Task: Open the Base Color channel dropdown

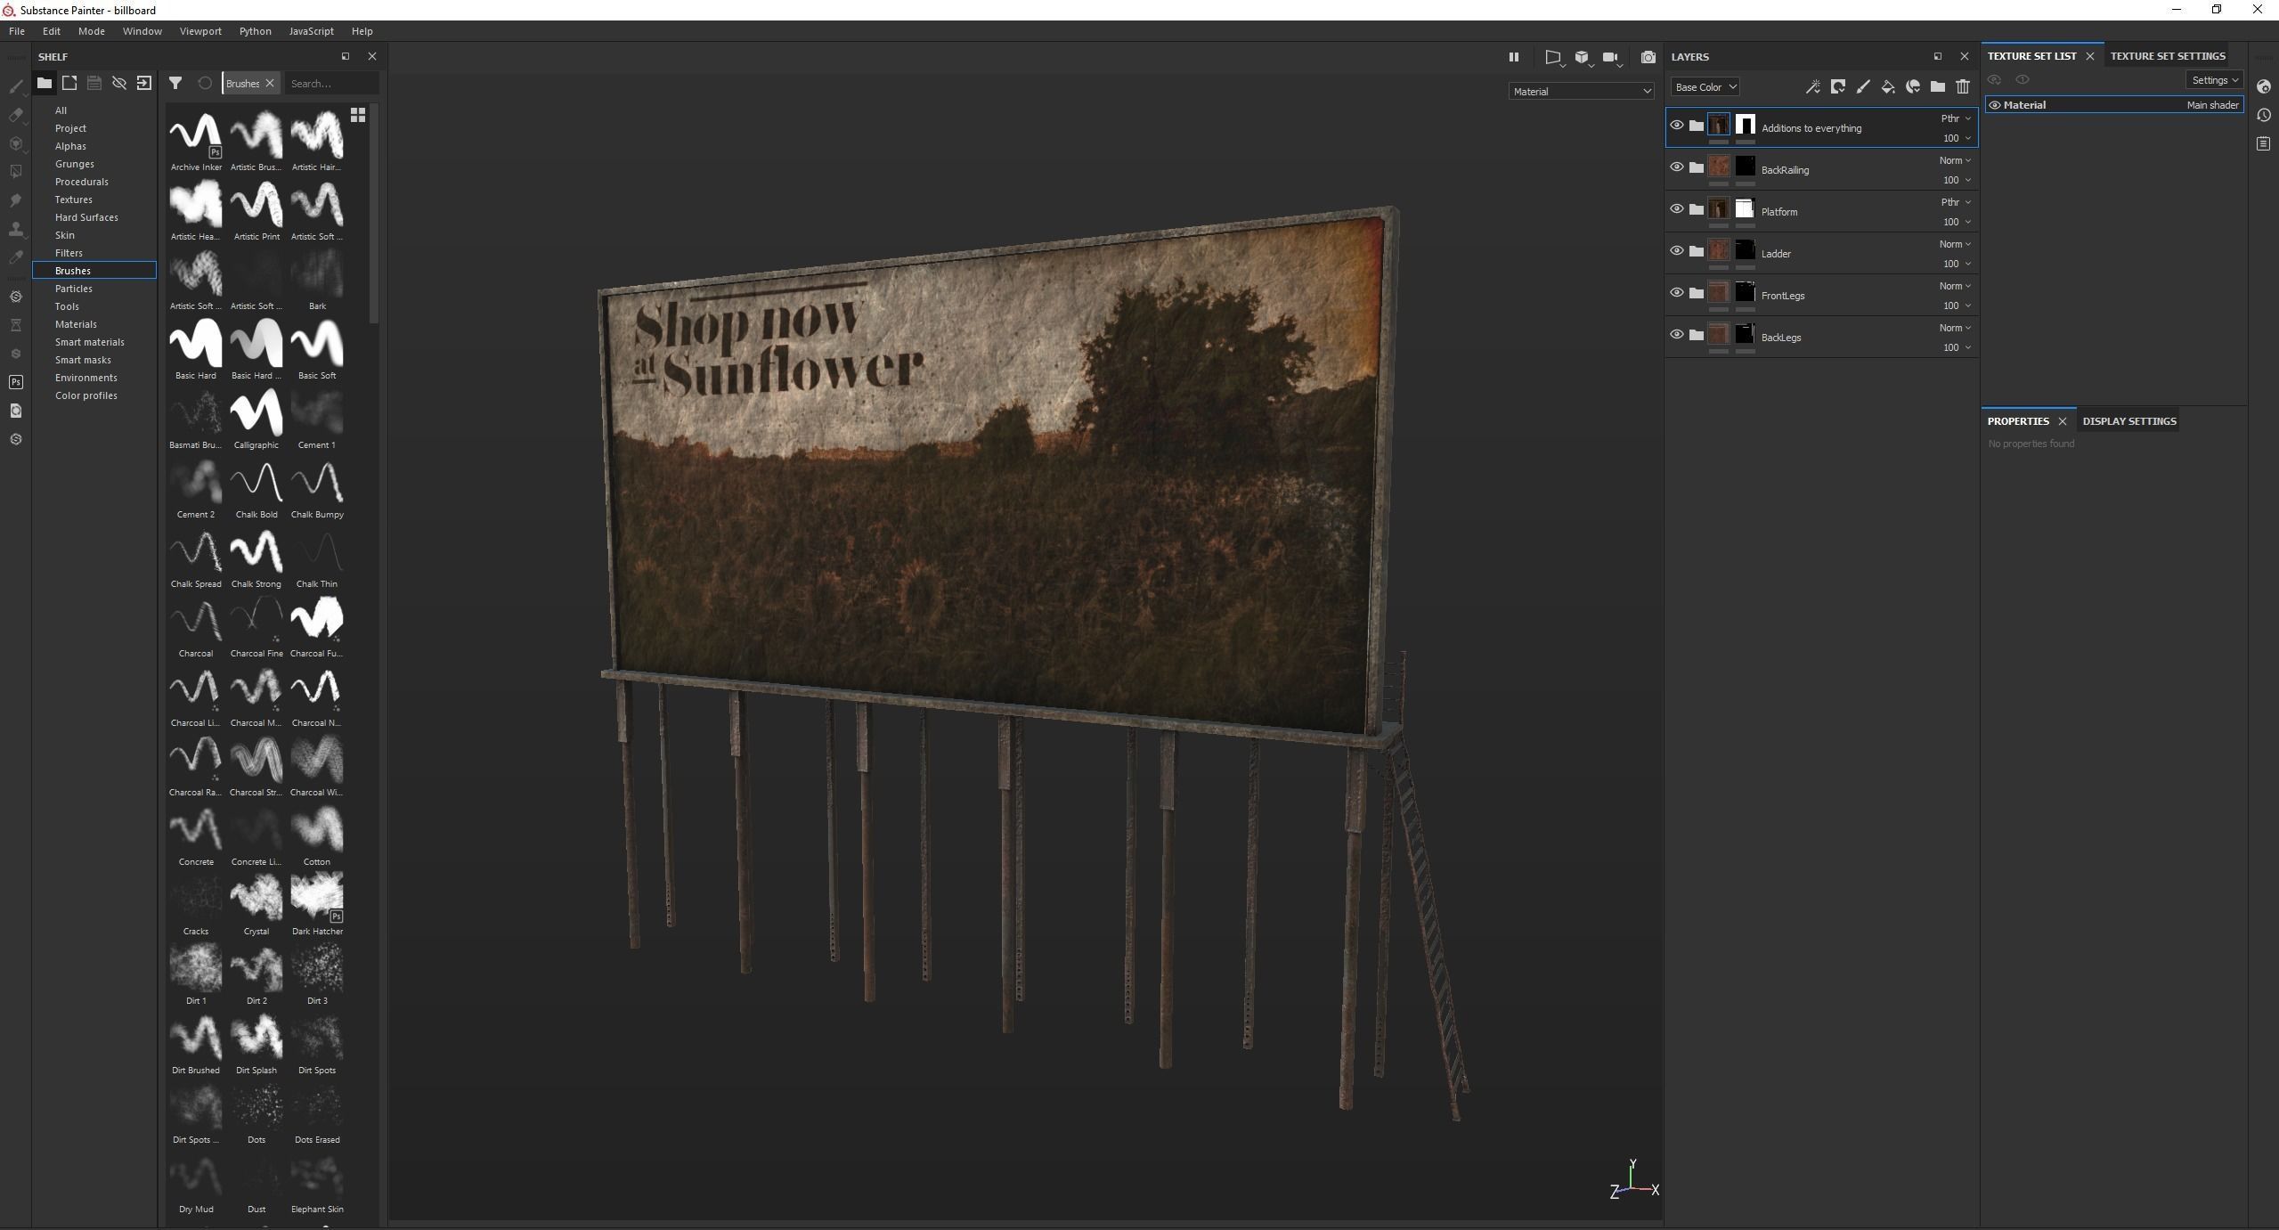Action: pyautogui.click(x=1705, y=87)
